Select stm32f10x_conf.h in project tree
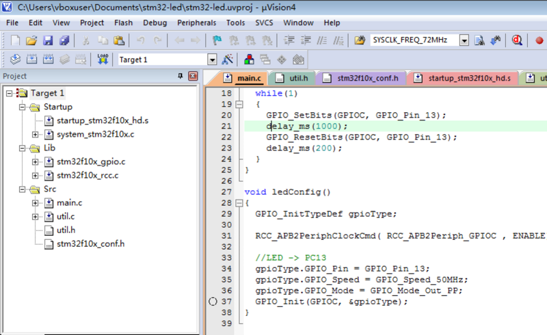The height and width of the screenshot is (335, 547). pos(90,243)
